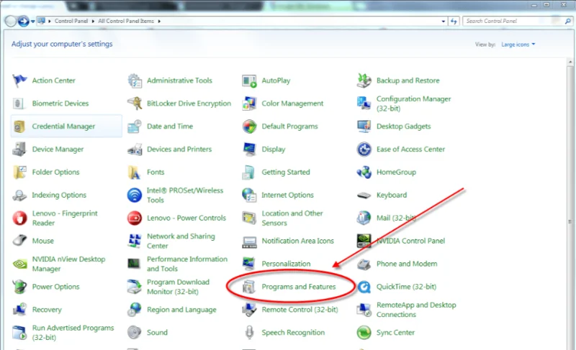Open the Internet Options globe icon
Image resolution: width=576 pixels, height=350 pixels.
(249, 195)
